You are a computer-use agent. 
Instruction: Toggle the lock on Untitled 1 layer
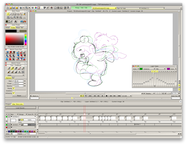point(22,125)
